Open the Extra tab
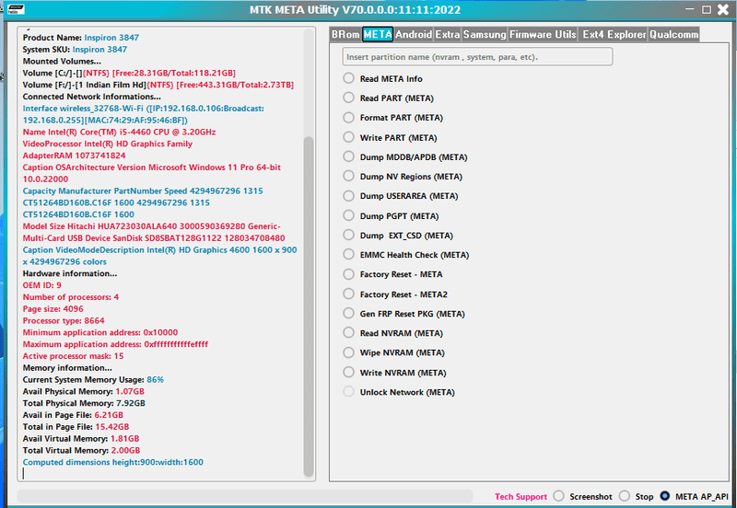 click(x=447, y=34)
